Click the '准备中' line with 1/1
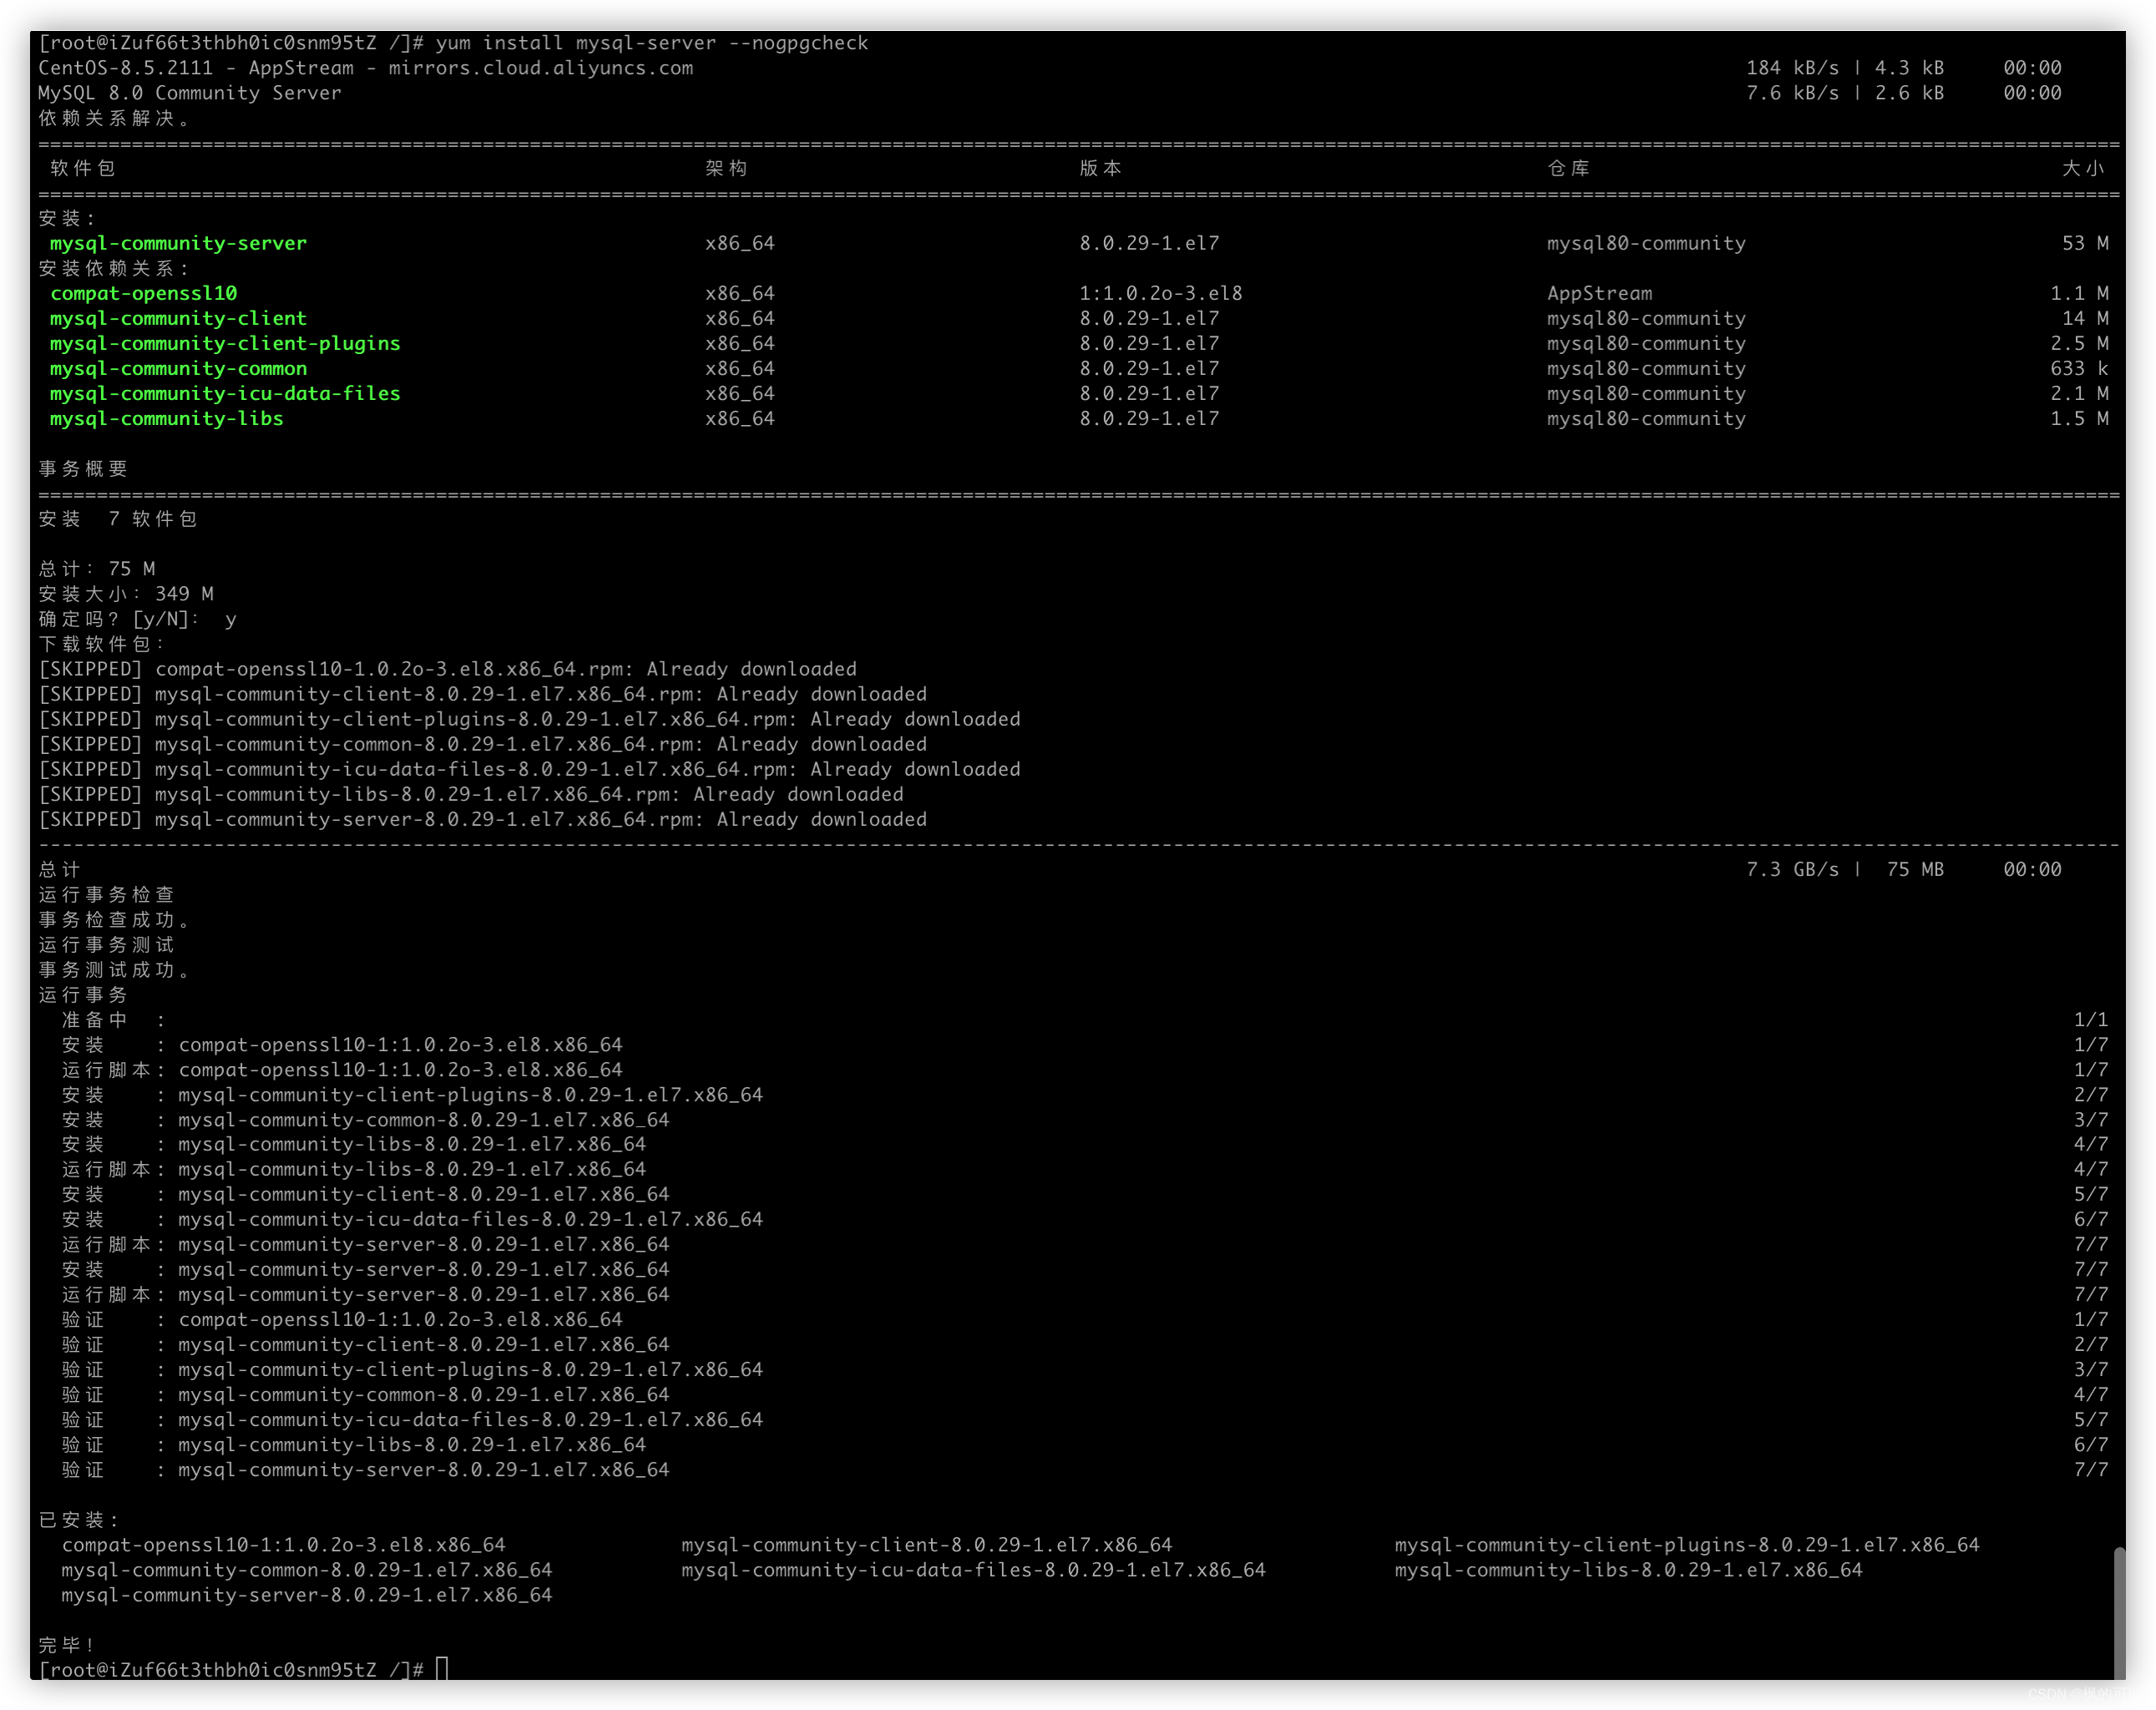Screen dimensions: 2156x1710 click(1085, 1019)
